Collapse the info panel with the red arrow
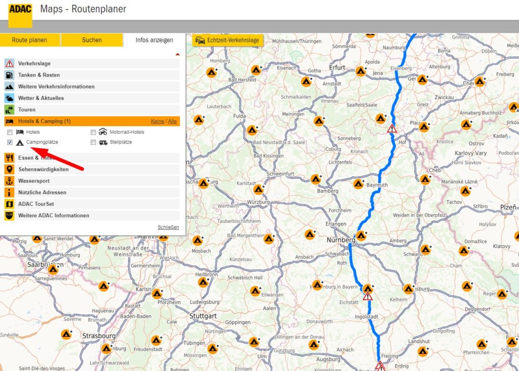The image size is (519, 371). coord(178,54)
